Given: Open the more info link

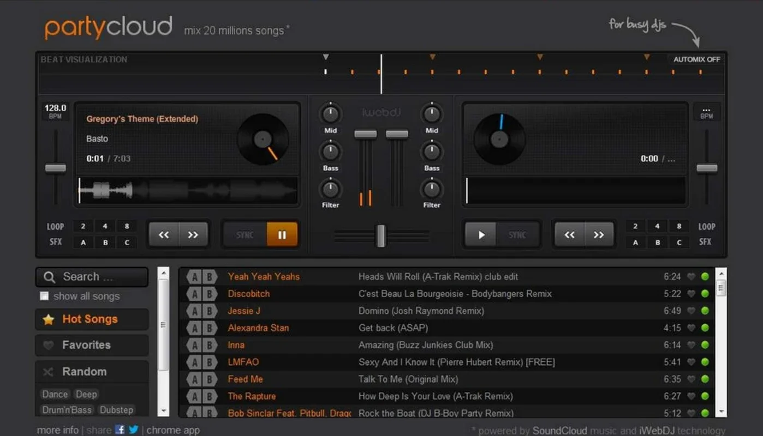Looking at the screenshot, I should [x=58, y=430].
